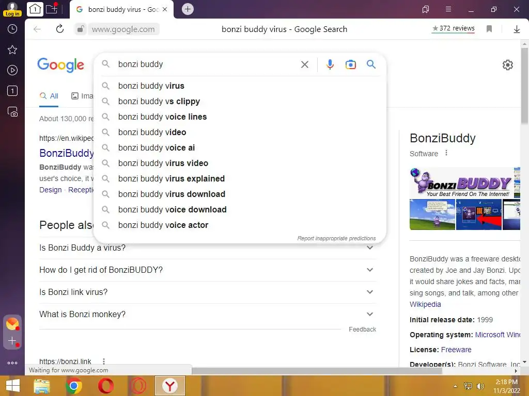Expand "How do I get rid of BonziBUDDY?"
529x396 pixels.
pos(208,270)
